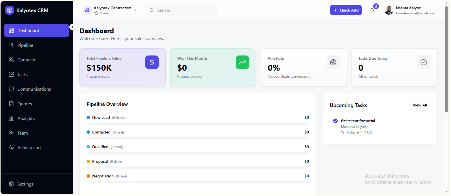
Task: Click the Win Rate target icon
Action: tap(333, 62)
